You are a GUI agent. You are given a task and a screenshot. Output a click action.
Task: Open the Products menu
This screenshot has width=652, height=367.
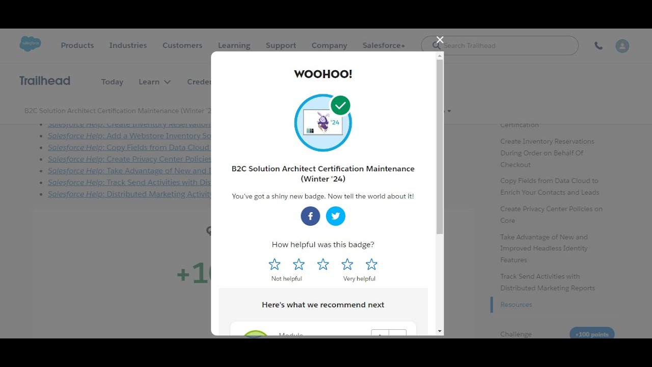77,45
